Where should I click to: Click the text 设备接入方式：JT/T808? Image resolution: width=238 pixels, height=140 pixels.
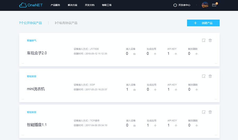point(86,49)
